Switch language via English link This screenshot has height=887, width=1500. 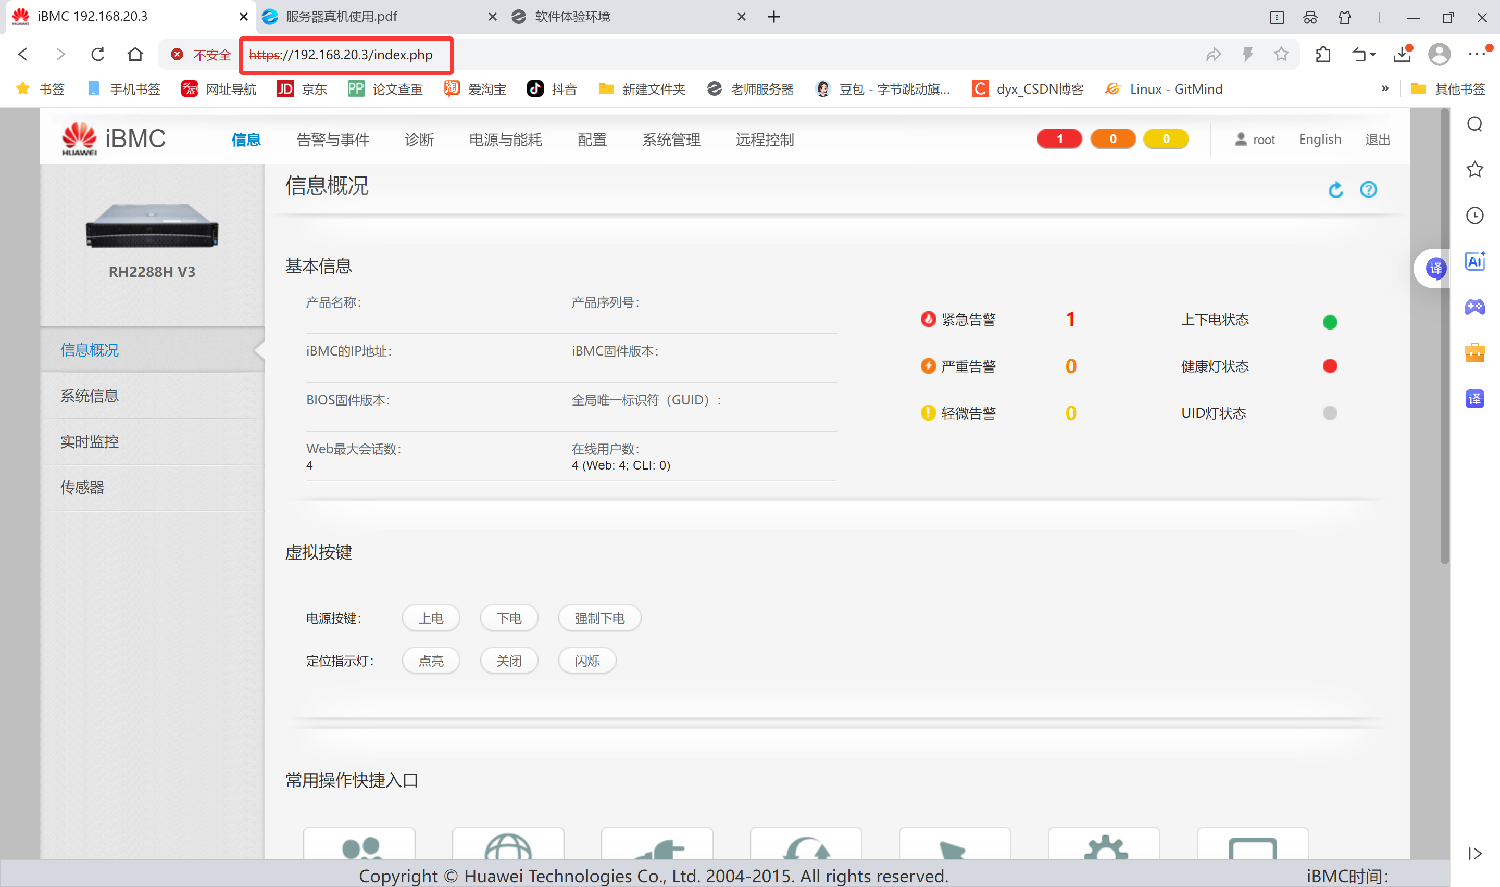click(1319, 140)
